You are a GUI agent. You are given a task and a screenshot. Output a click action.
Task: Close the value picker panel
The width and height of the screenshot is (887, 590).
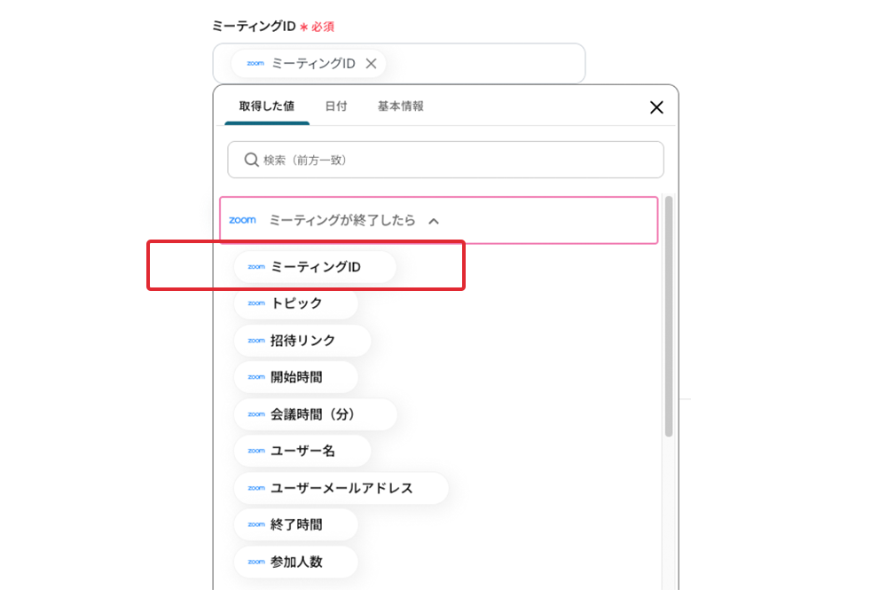click(656, 107)
